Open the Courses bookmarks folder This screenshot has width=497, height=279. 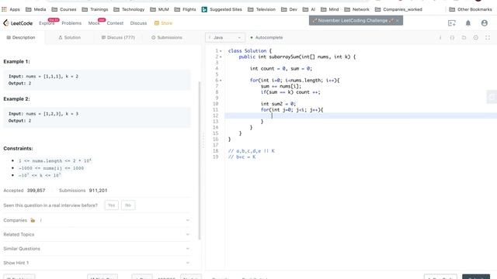tap(64, 9)
